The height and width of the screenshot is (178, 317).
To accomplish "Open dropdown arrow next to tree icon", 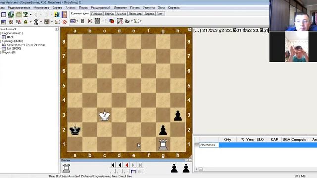I will 31,14.
